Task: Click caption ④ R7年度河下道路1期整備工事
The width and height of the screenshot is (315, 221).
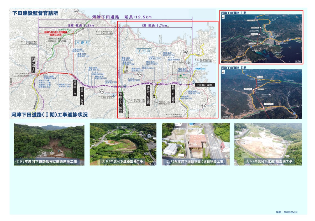Action: pos(269,161)
